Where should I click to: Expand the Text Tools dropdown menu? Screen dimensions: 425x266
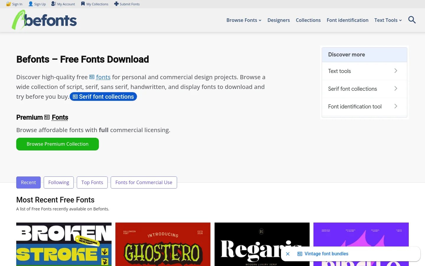point(388,20)
